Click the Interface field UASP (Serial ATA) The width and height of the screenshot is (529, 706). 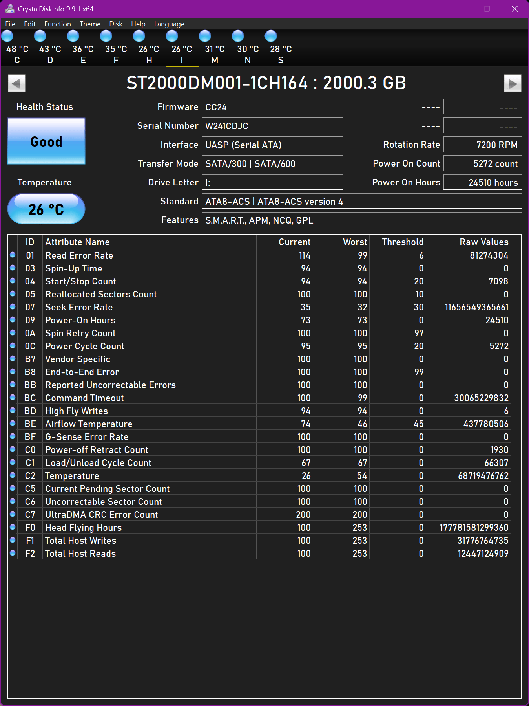point(272,145)
